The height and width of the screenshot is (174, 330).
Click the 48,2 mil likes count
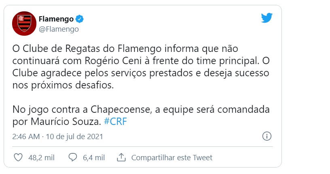41,157
